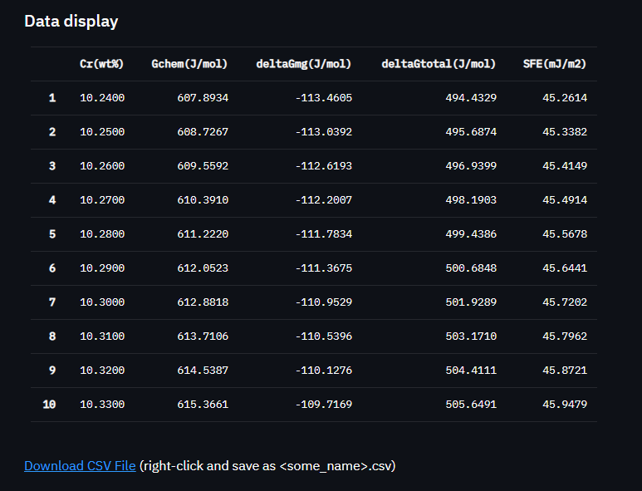The image size is (642, 491).
Task: Click the SFE value 45.9479 cell
Action: click(x=565, y=405)
